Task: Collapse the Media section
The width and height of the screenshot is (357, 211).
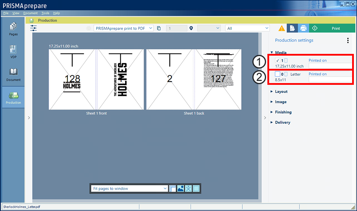Action: pos(272,52)
